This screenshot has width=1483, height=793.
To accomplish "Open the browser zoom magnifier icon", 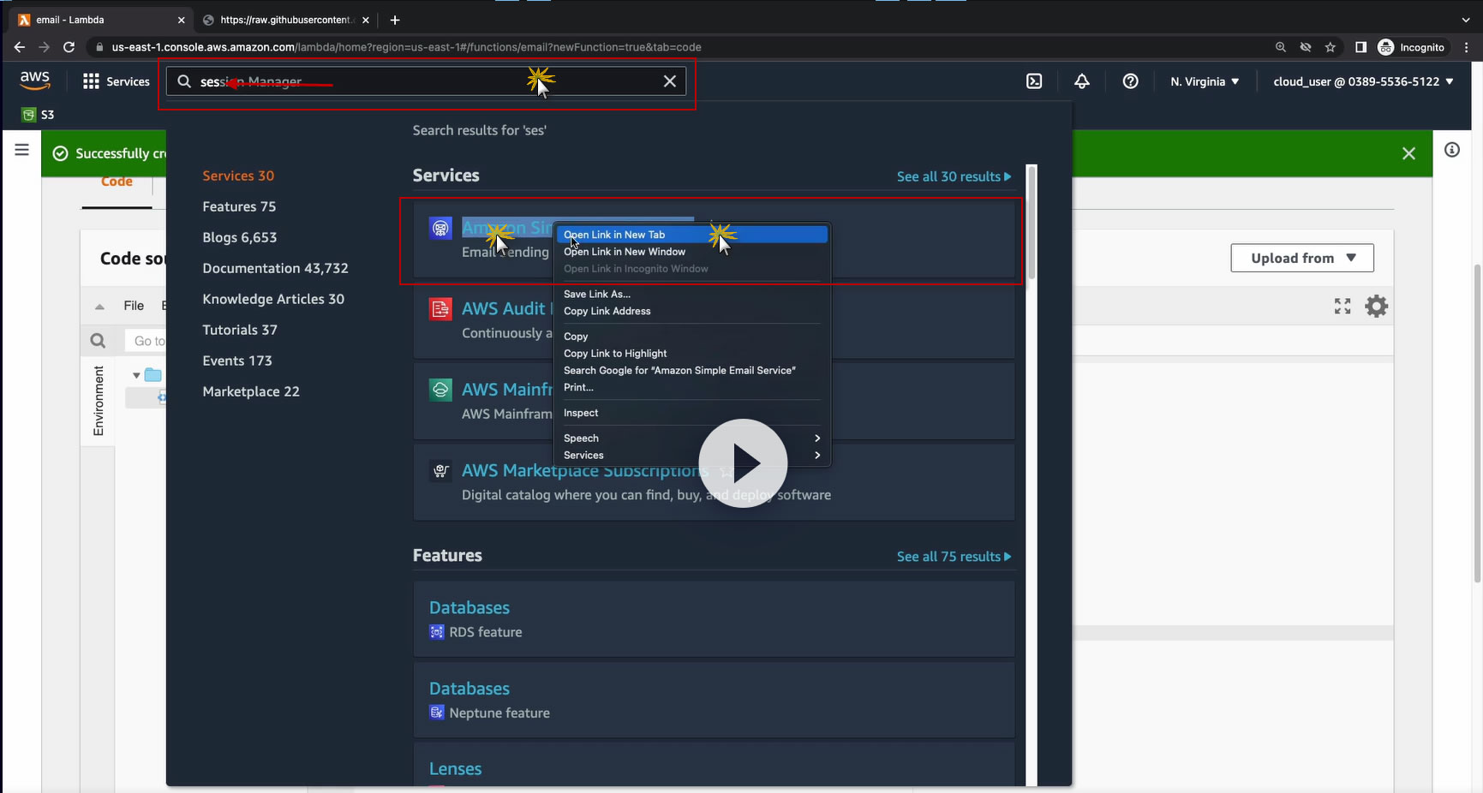I will [1281, 47].
